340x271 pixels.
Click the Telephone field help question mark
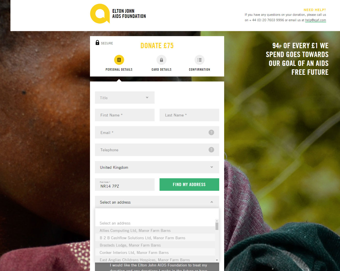click(x=211, y=150)
